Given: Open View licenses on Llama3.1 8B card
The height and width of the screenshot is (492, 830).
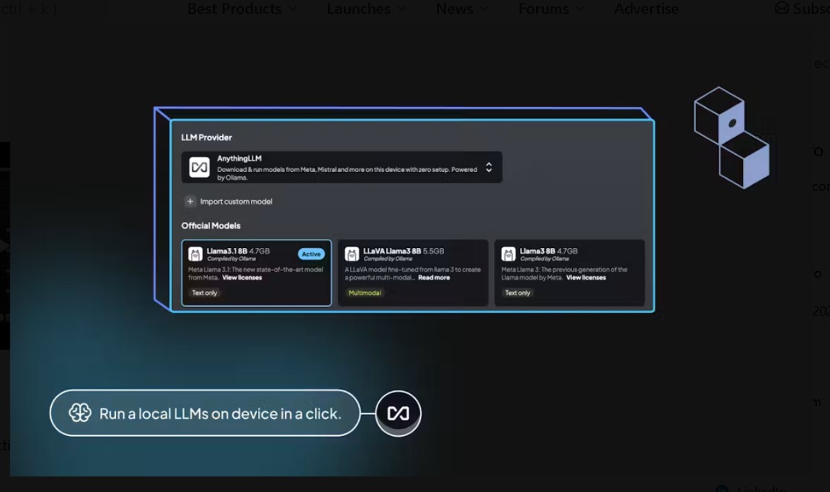Looking at the screenshot, I should point(242,278).
